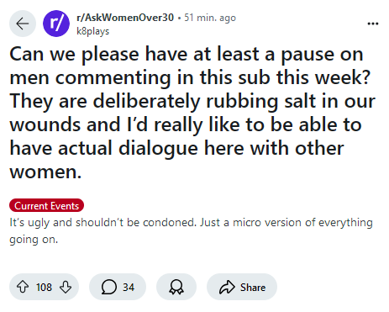Upvote the post with the up arrow
The image size is (389, 312).
click(23, 287)
